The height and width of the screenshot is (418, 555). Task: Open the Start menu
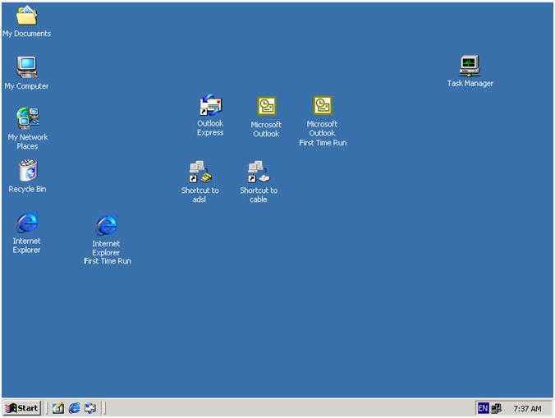[22, 408]
